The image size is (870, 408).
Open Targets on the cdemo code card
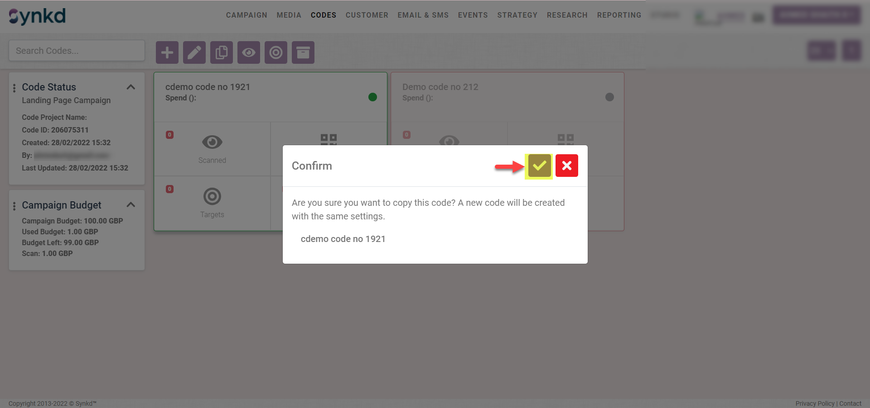point(212,196)
